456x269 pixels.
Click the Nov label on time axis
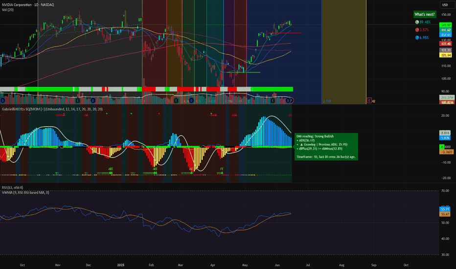[x=58, y=265]
